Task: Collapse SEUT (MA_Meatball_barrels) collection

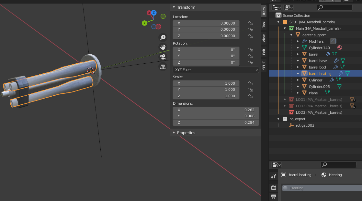Action: click(278, 22)
